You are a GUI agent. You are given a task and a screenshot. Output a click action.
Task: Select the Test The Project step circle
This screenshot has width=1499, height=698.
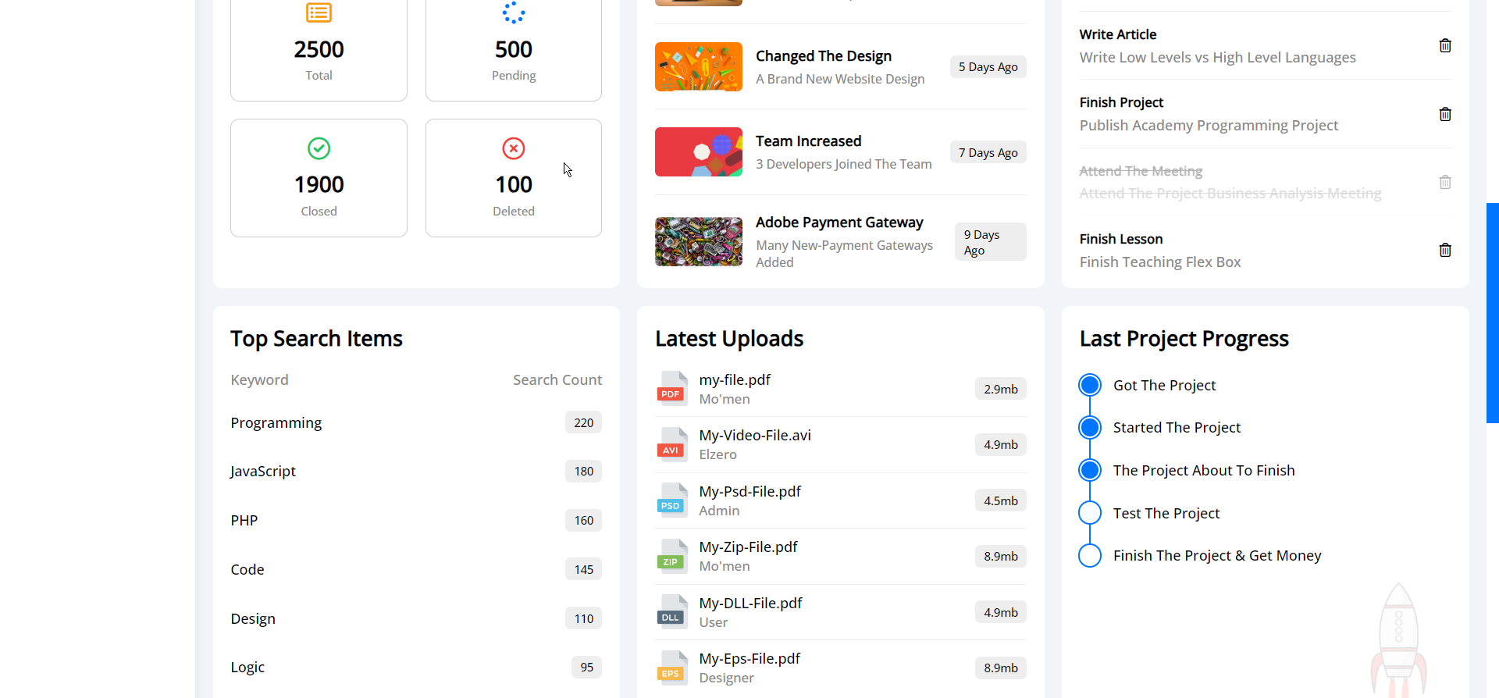click(1090, 513)
